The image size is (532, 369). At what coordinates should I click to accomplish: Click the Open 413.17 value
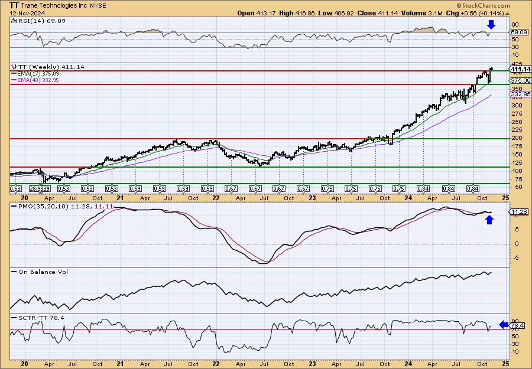coord(256,13)
